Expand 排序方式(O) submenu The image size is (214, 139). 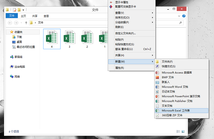(x=132, y=18)
